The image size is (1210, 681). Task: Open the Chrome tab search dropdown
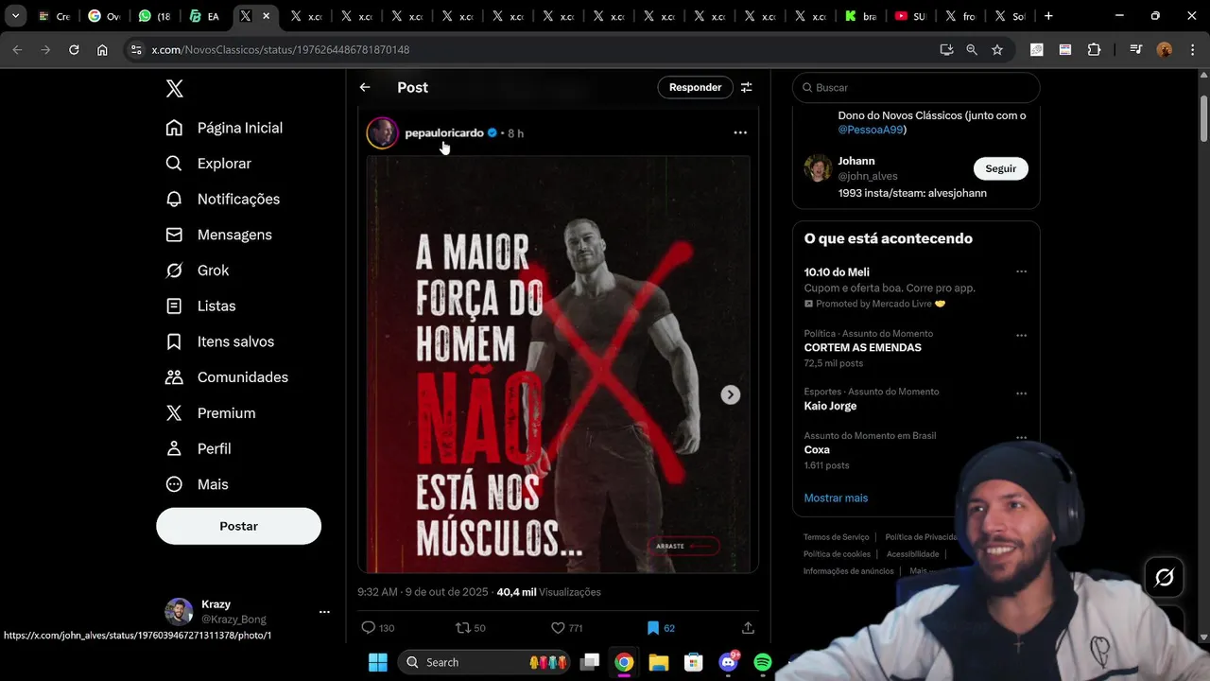coord(15,16)
